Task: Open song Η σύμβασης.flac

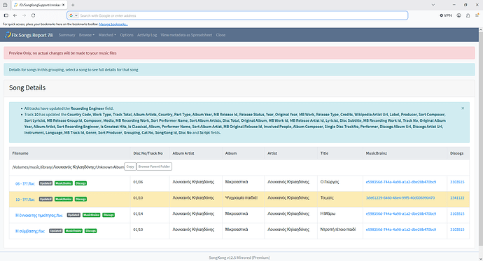Action: 30,231
